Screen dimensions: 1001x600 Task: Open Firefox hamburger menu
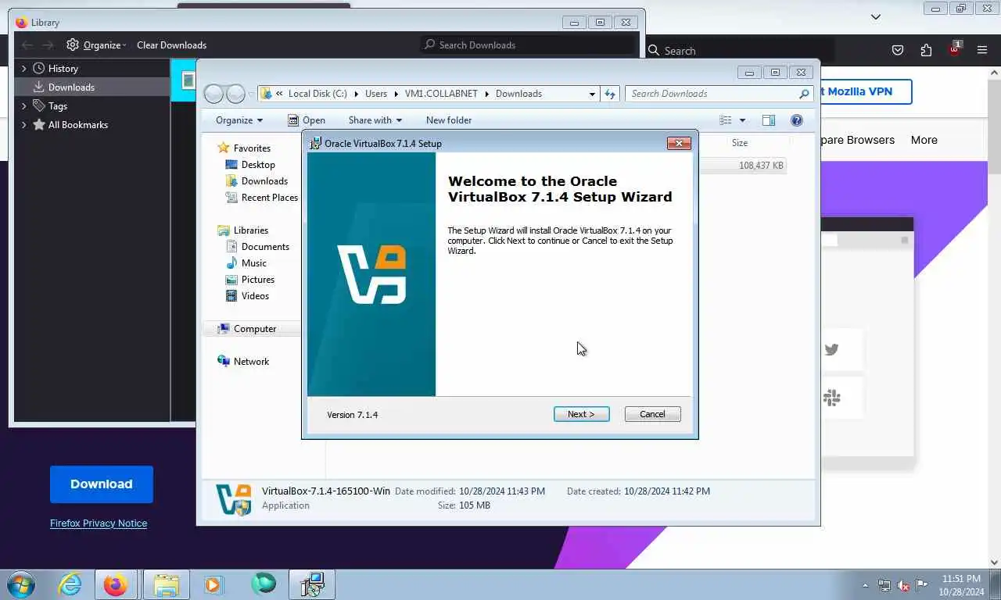click(x=982, y=50)
